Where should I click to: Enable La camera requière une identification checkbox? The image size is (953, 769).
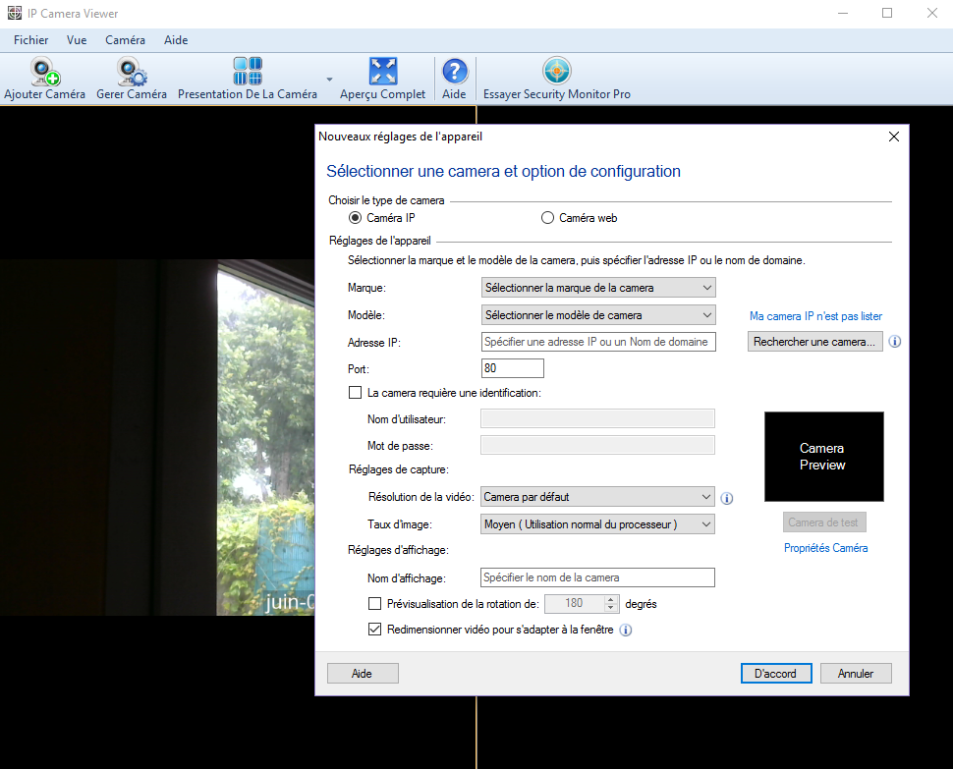point(356,393)
